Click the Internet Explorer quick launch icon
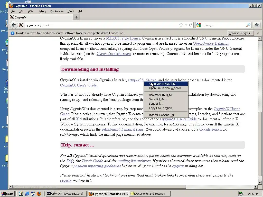The height and width of the screenshot is (197, 263). click(x=27, y=194)
